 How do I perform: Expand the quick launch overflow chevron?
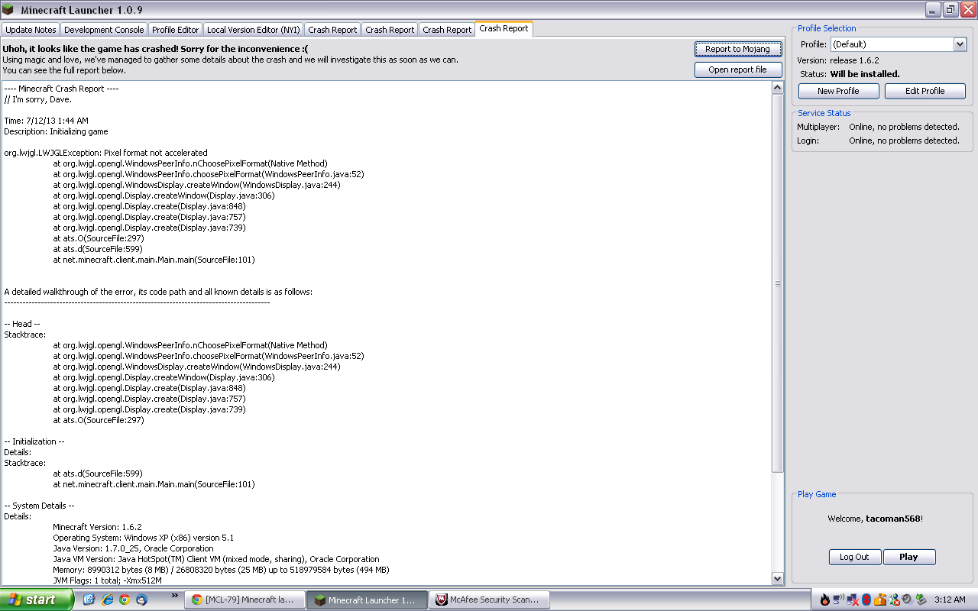[x=175, y=596]
